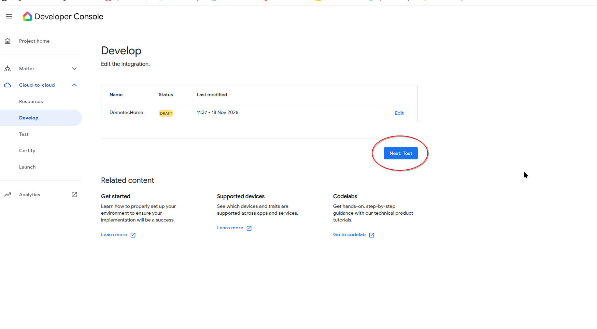597x329 pixels.
Task: Click the Google Home Developer Console logo
Action: 27,16
